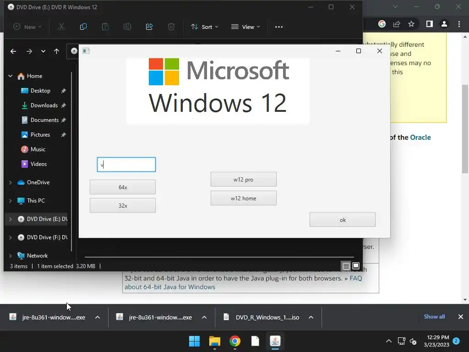The height and width of the screenshot is (352, 469).
Task: Select Desktop in the Explorer sidebar
Action: (x=40, y=91)
